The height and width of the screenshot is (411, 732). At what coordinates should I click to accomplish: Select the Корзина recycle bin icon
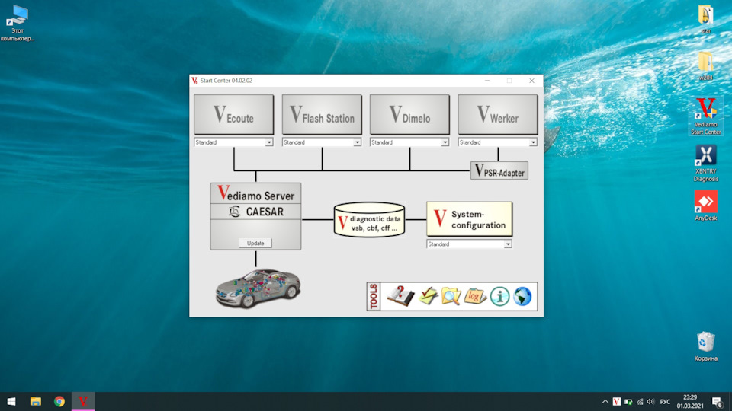tap(705, 347)
